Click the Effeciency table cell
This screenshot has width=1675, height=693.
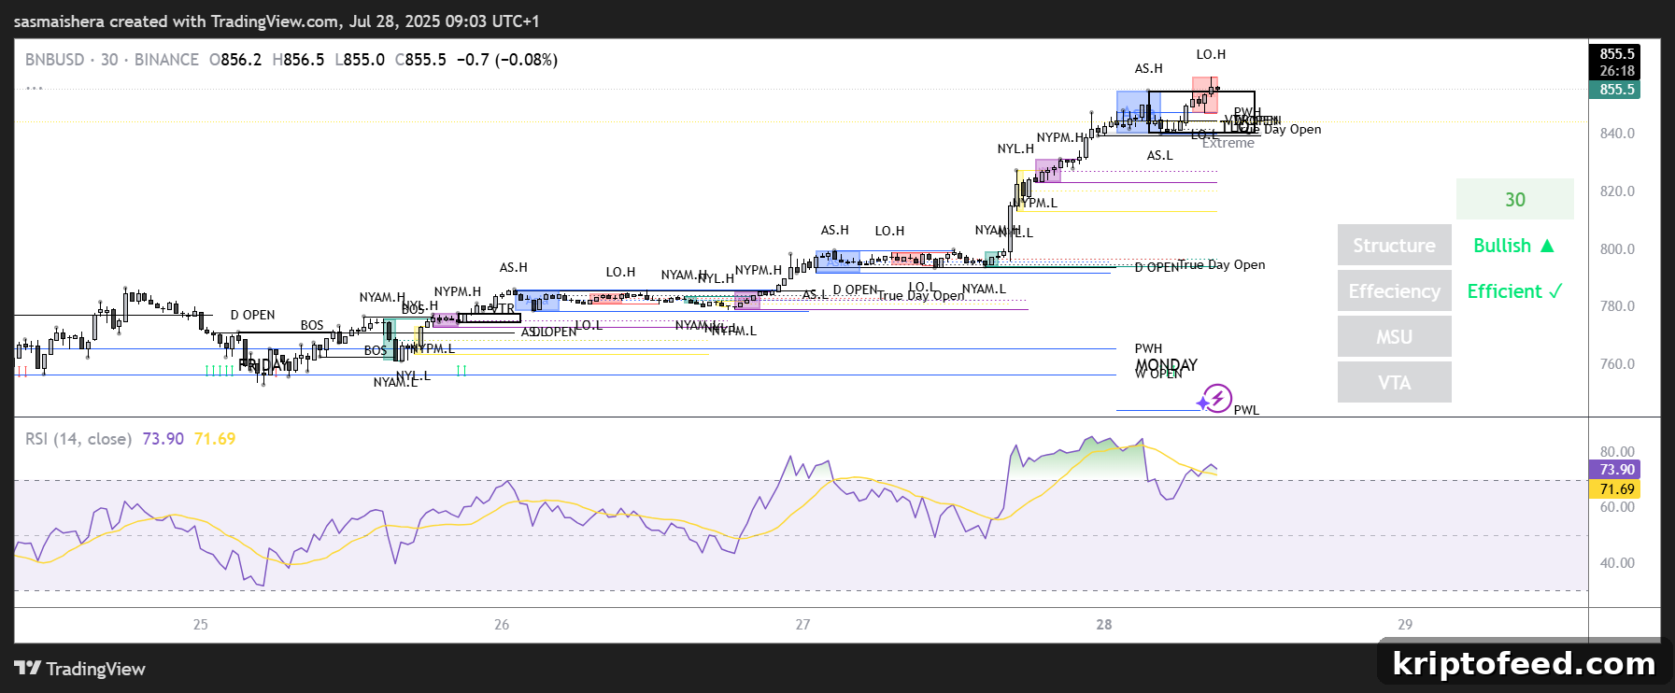[1395, 291]
